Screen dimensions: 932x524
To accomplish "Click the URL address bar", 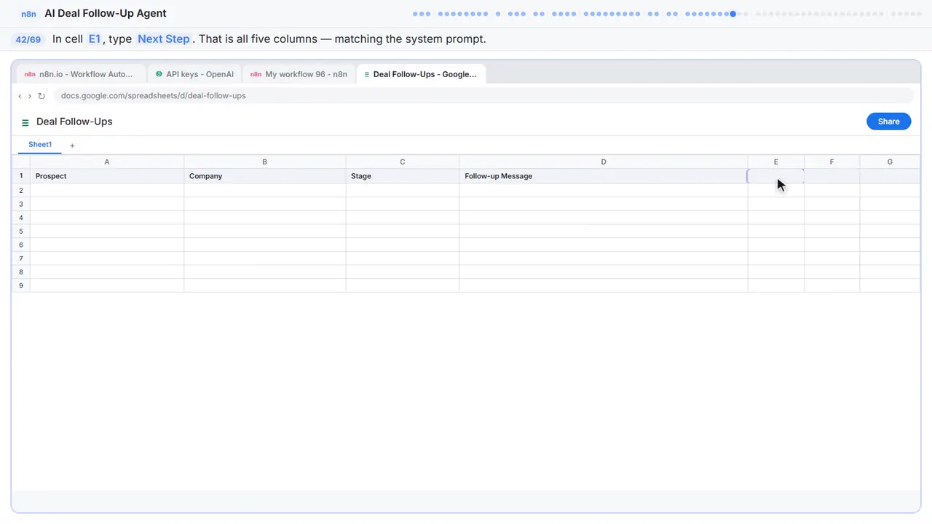I will (483, 96).
